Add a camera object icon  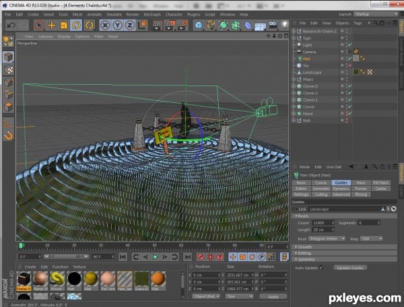pyautogui.click(x=273, y=25)
